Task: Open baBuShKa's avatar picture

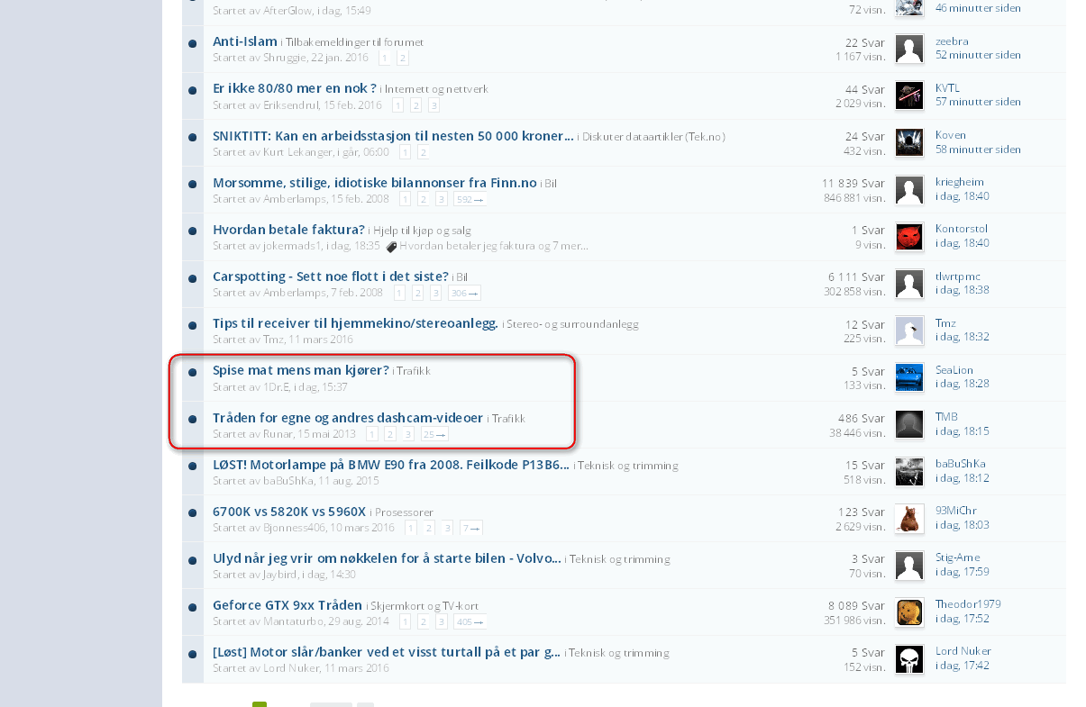Action: (x=909, y=471)
